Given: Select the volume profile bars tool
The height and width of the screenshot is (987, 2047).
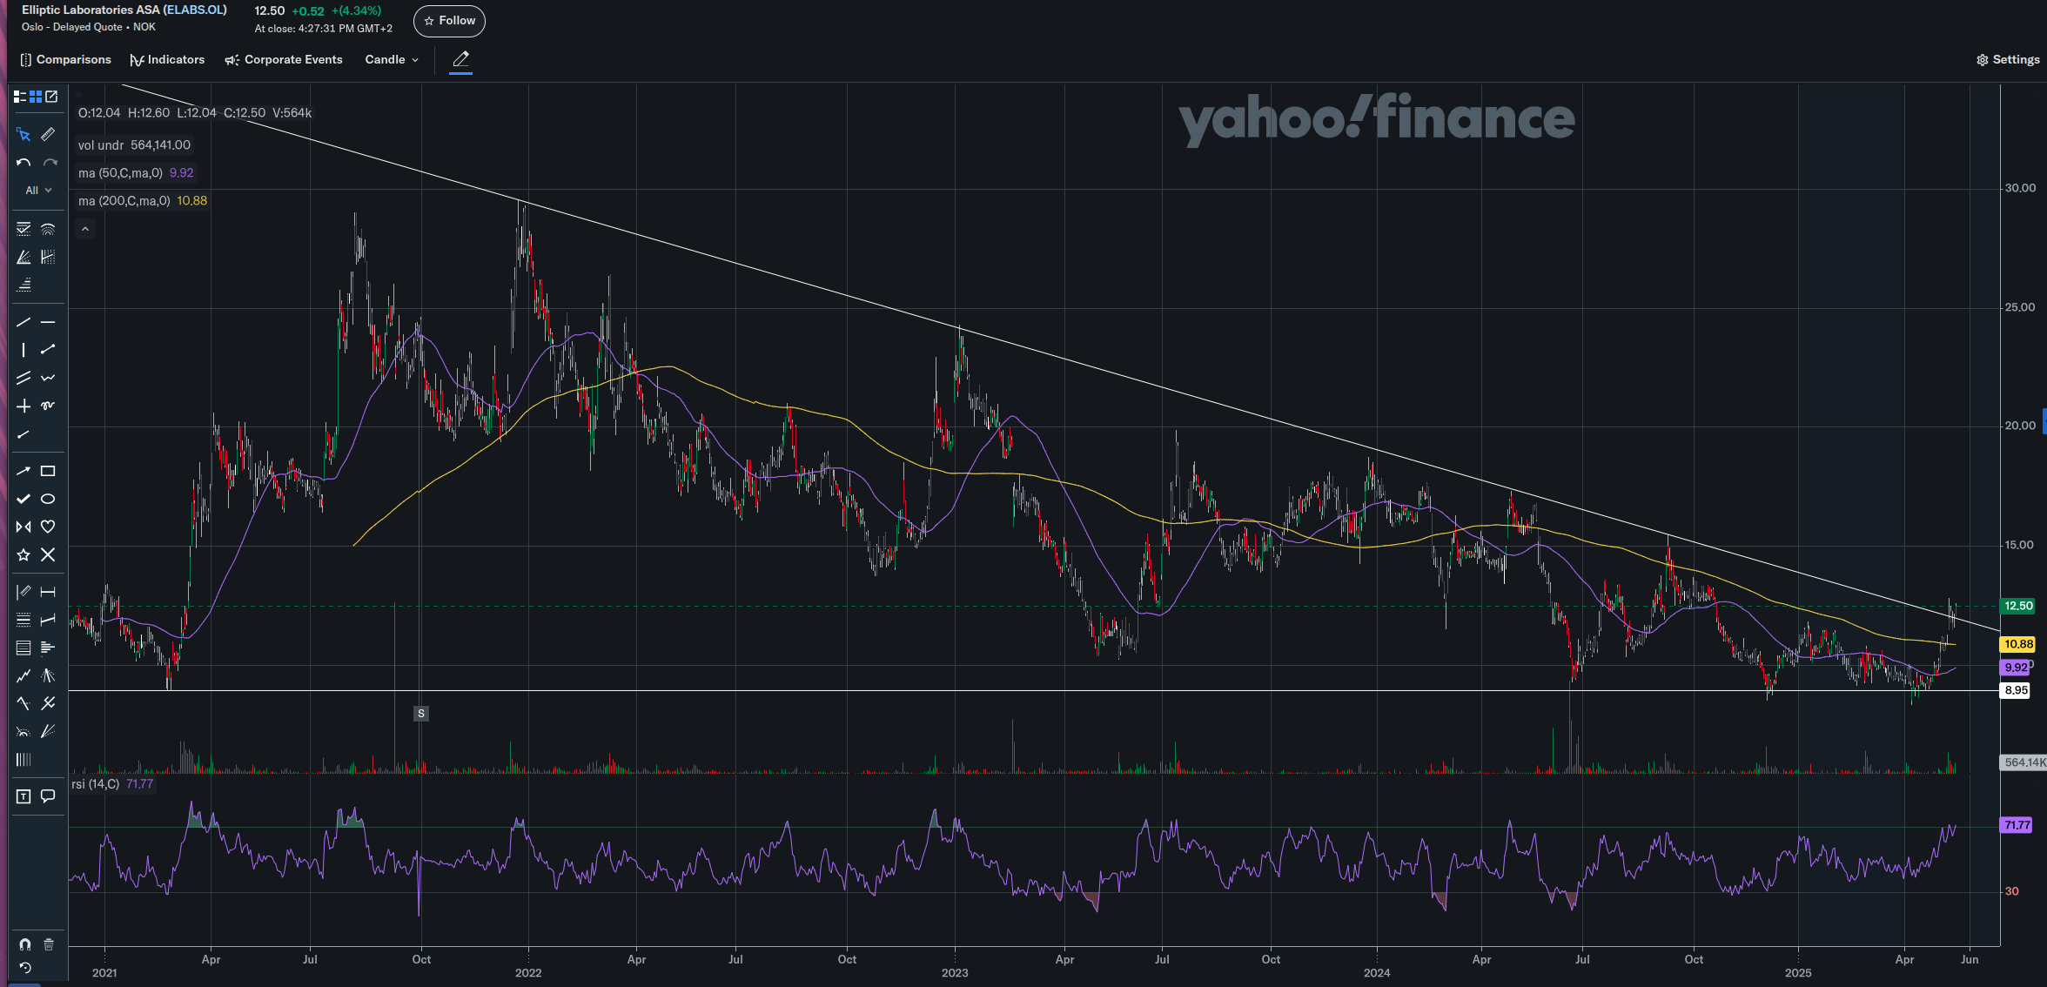Looking at the screenshot, I should coord(48,648).
